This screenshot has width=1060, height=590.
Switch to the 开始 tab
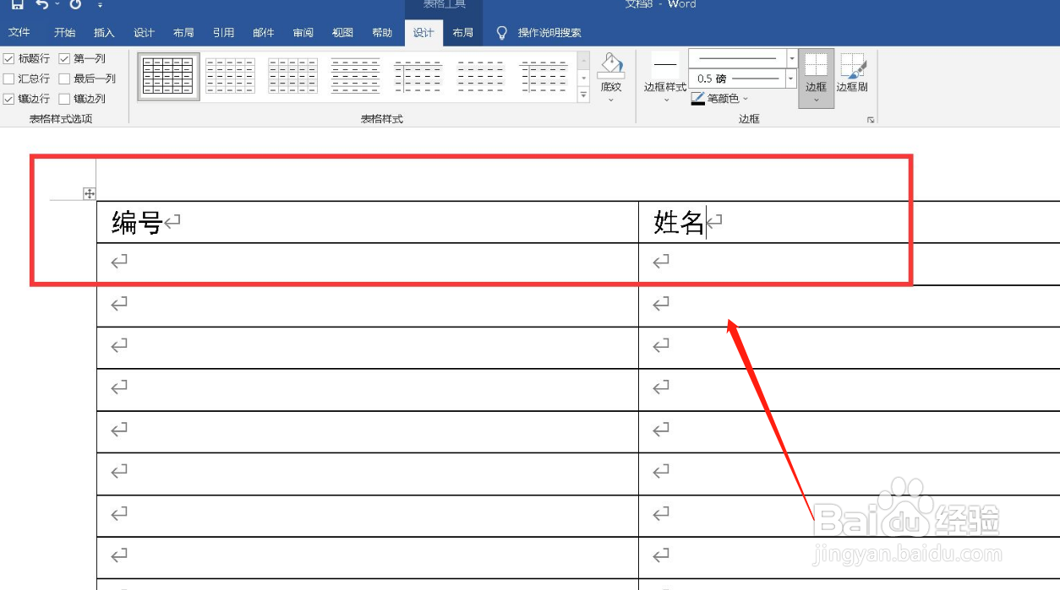tap(64, 33)
